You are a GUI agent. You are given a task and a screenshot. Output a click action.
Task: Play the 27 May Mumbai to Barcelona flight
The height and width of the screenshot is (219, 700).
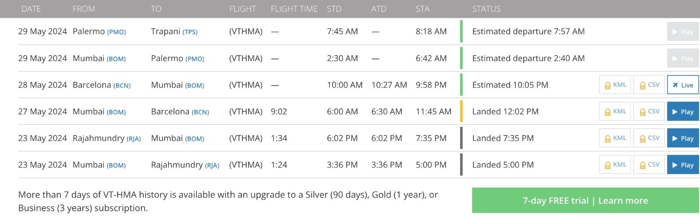click(x=682, y=112)
